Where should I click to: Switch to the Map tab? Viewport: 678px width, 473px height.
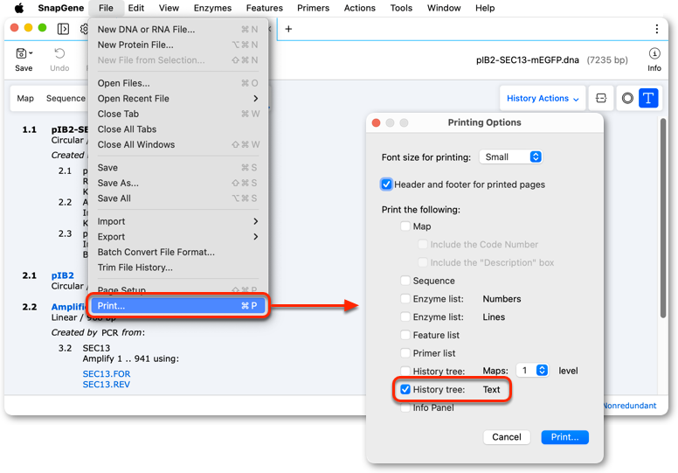click(x=25, y=98)
